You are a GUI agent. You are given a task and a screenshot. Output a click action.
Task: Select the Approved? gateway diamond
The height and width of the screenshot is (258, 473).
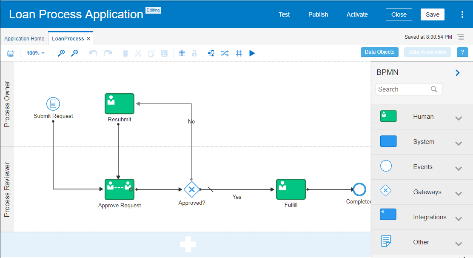tap(191, 189)
